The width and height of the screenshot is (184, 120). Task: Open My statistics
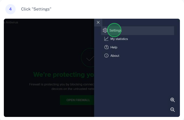[119, 39]
